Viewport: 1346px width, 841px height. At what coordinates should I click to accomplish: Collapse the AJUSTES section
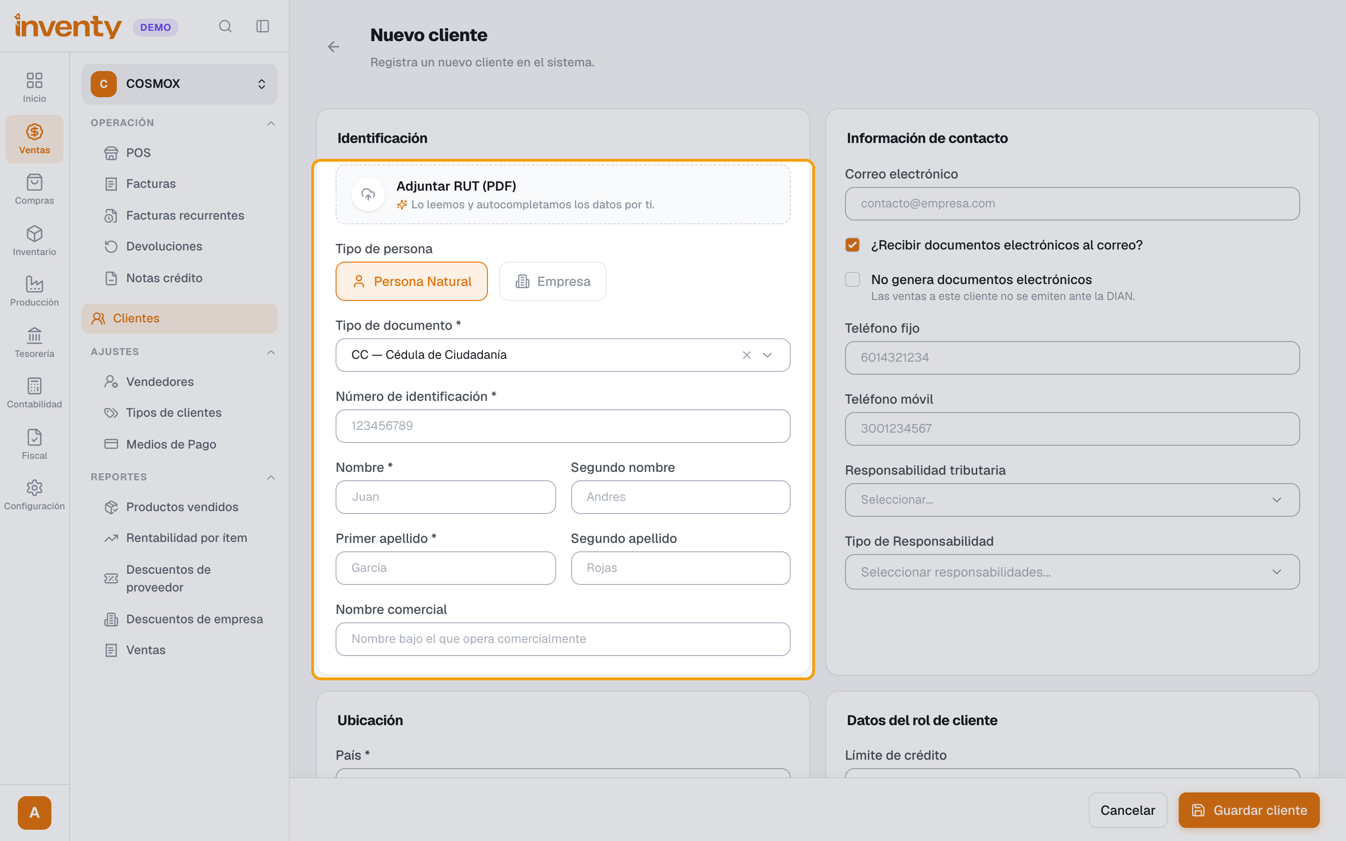point(271,352)
